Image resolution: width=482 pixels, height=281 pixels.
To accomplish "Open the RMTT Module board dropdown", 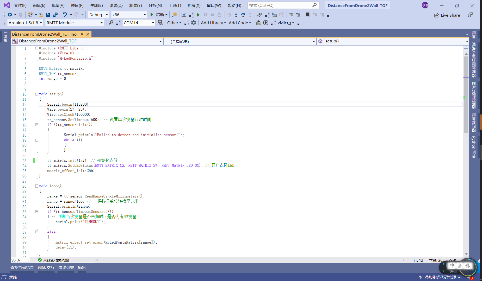I will [x=75, y=23].
